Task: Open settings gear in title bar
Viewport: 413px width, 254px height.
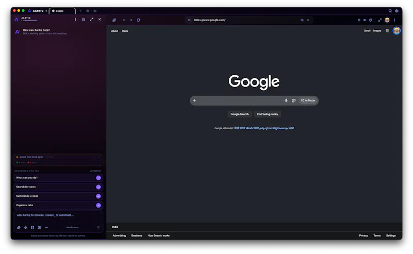Action: pos(396,11)
